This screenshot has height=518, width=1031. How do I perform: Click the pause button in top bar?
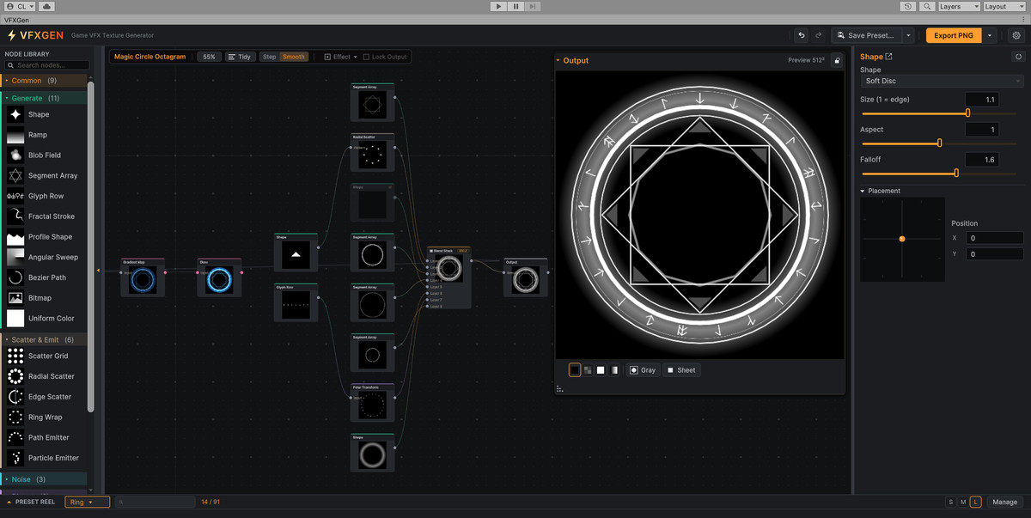coord(515,6)
